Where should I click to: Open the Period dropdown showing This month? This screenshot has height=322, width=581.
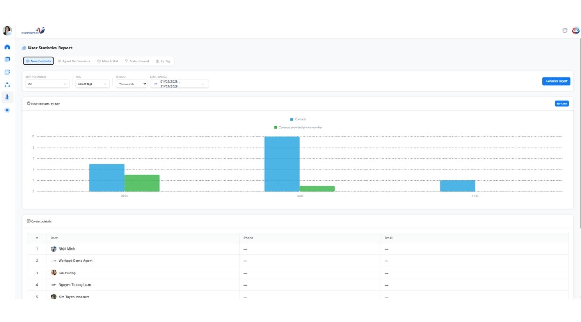click(132, 84)
